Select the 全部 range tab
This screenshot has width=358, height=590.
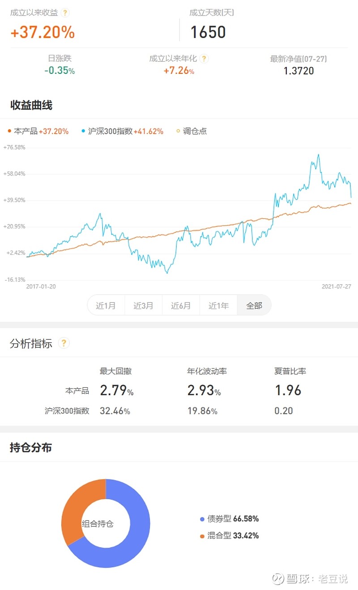click(x=254, y=306)
